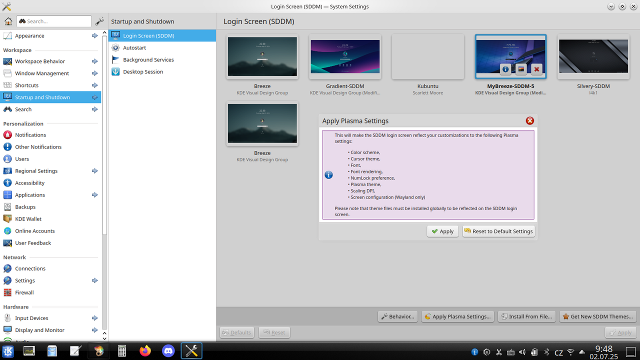Select the Silvery-SDDM theme thumbnail
Image resolution: width=640 pixels, height=360 pixels.
tap(593, 56)
